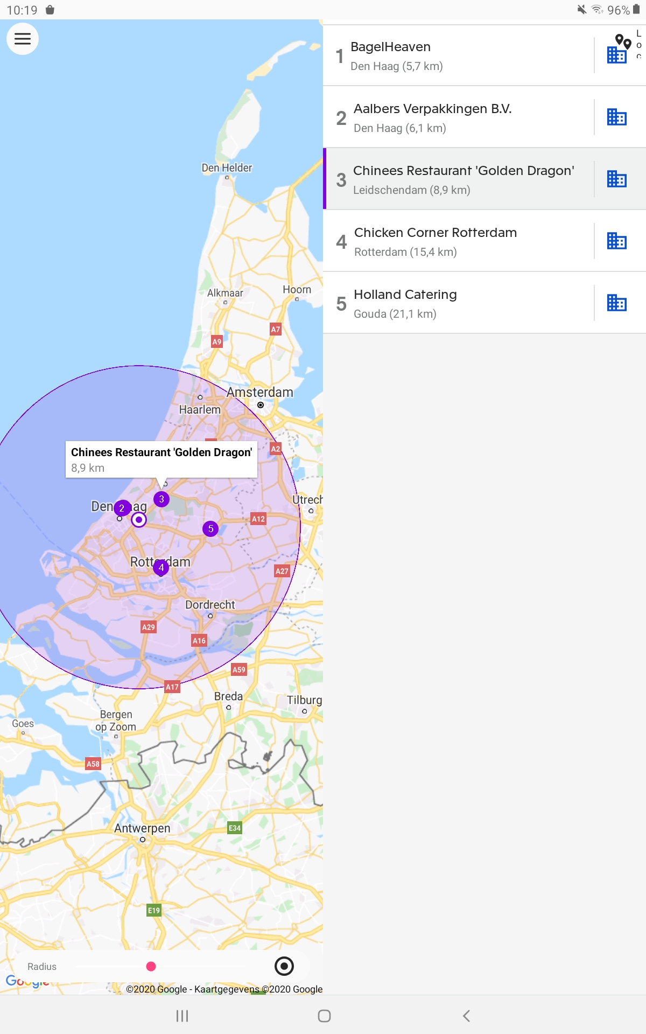The width and height of the screenshot is (646, 1034).
Task: Select the Chicken Corner Rotterdam entry
Action: point(484,241)
